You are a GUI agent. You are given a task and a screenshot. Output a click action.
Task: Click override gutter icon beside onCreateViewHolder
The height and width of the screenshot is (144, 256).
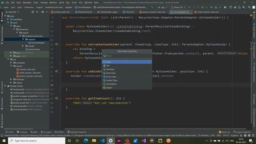56,44
